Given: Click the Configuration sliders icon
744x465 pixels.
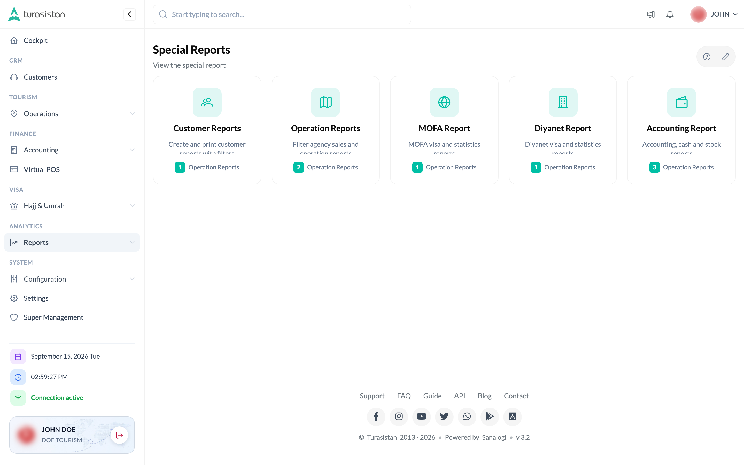Looking at the screenshot, I should [14, 279].
